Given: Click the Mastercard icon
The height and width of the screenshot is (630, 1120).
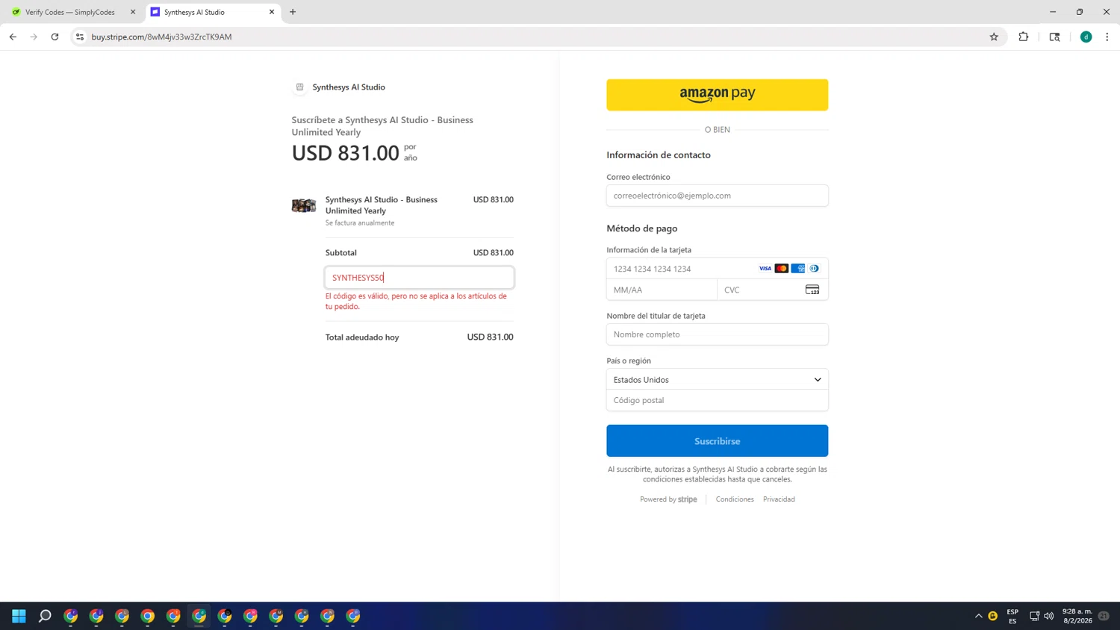Looking at the screenshot, I should 782,269.
